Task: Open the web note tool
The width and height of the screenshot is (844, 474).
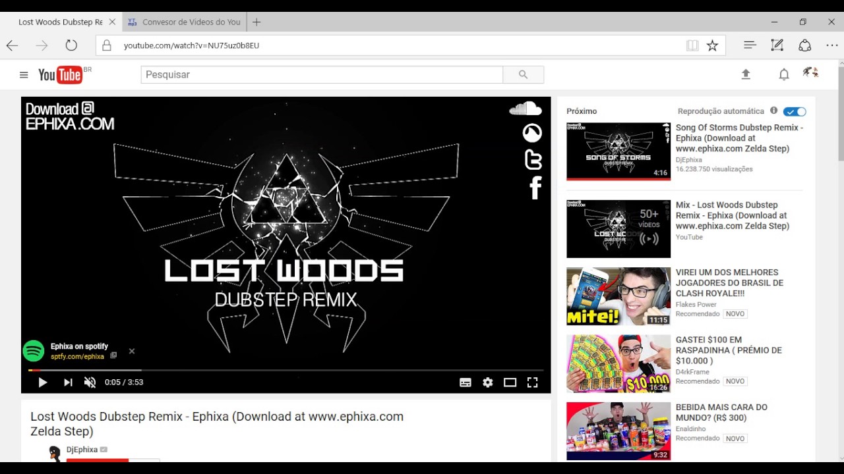Action: [777, 45]
